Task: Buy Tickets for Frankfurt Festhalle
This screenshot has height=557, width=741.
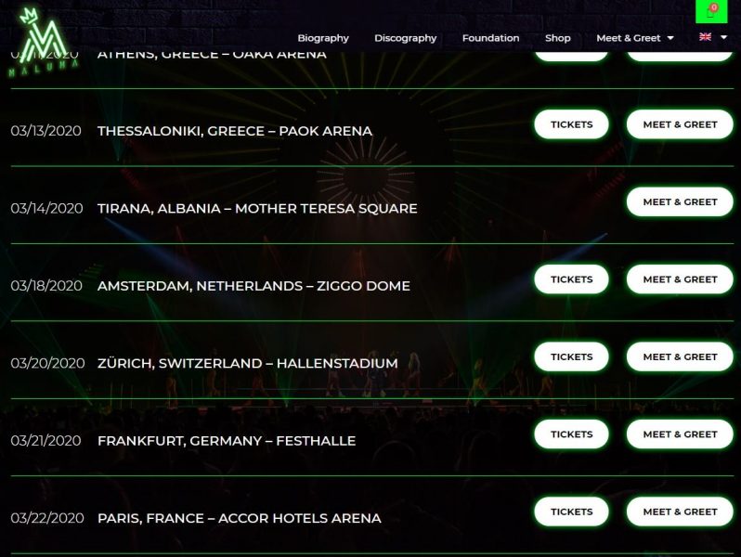Action: tap(571, 434)
